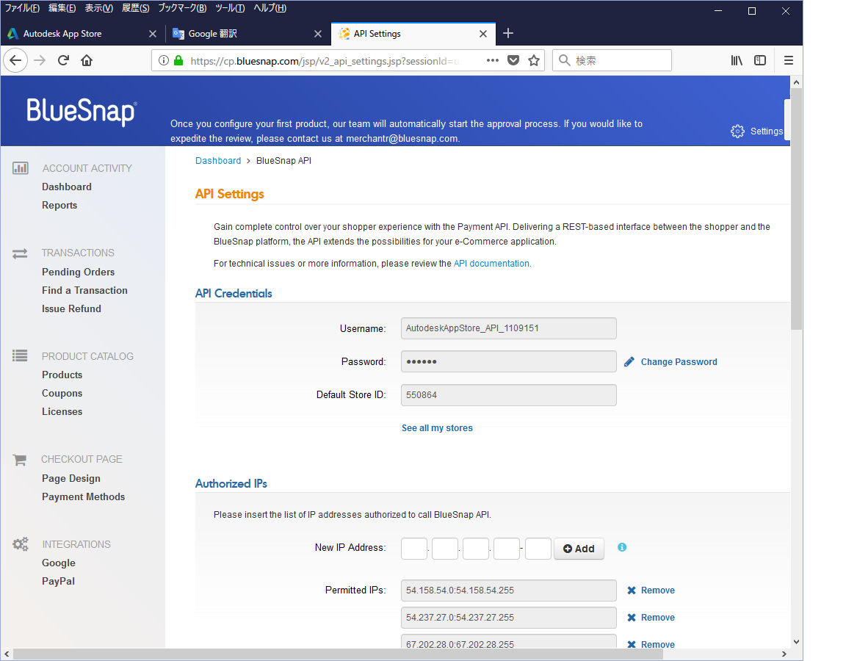This screenshot has width=846, height=661.
Task: Open the API documentation link
Action: 492,264
